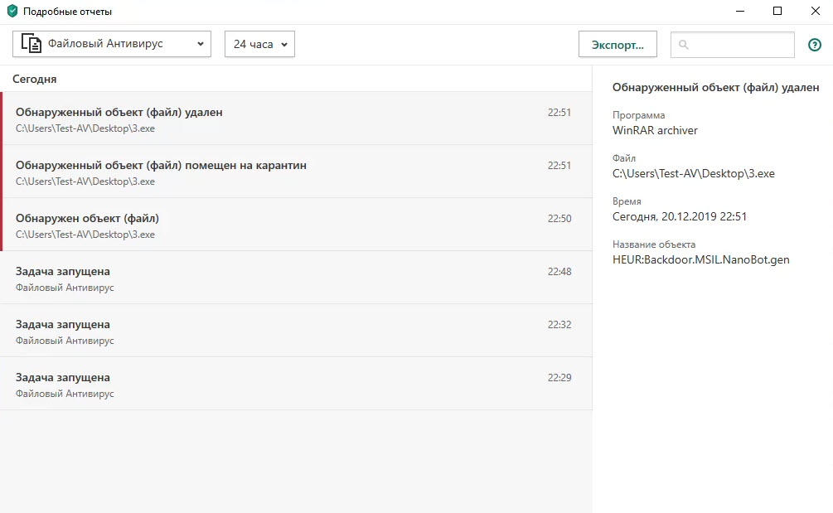
Task: Maximize the Подробные отчеты window
Action: pos(777,12)
